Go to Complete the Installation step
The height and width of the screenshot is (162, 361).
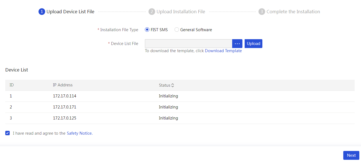click(x=293, y=12)
